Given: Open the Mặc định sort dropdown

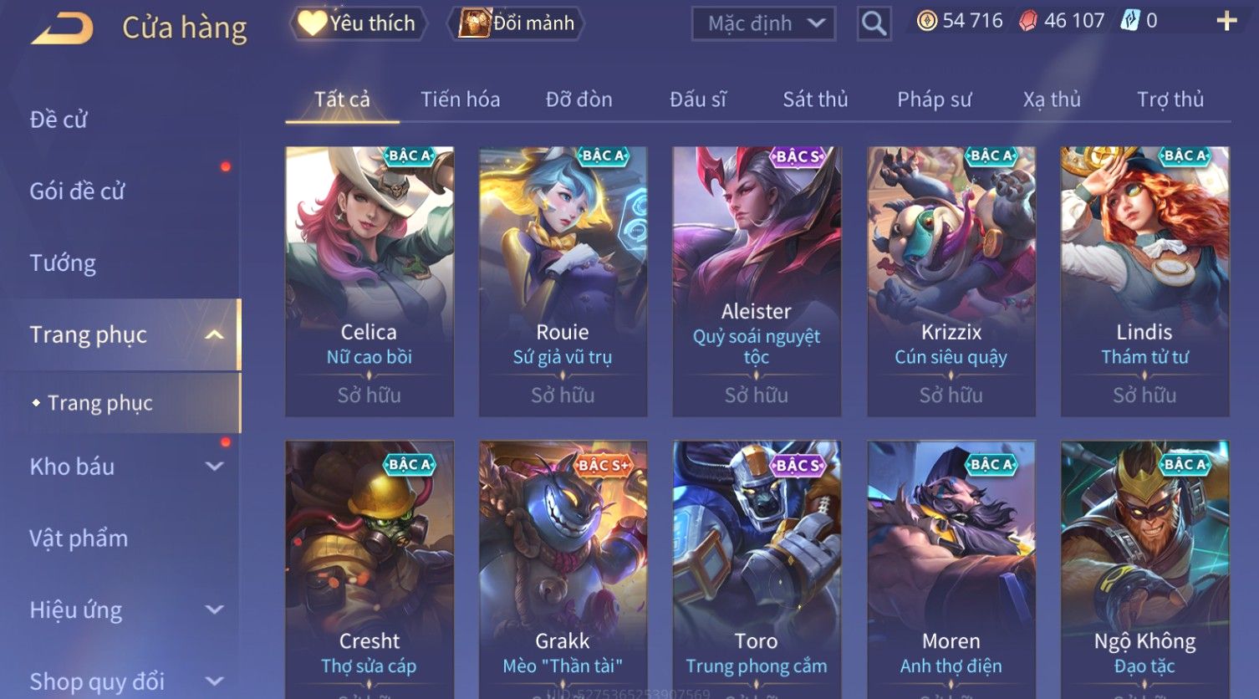Looking at the screenshot, I should tap(763, 23).
